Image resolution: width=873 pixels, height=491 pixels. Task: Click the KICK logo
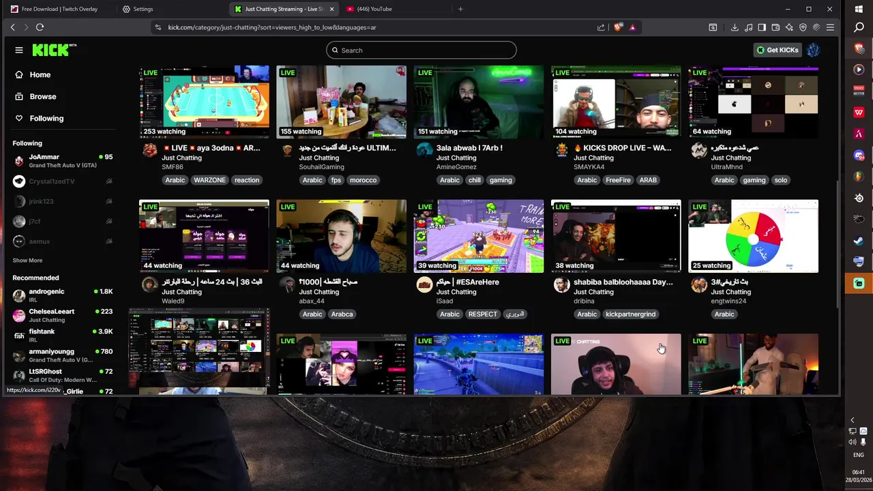pyautogui.click(x=55, y=50)
